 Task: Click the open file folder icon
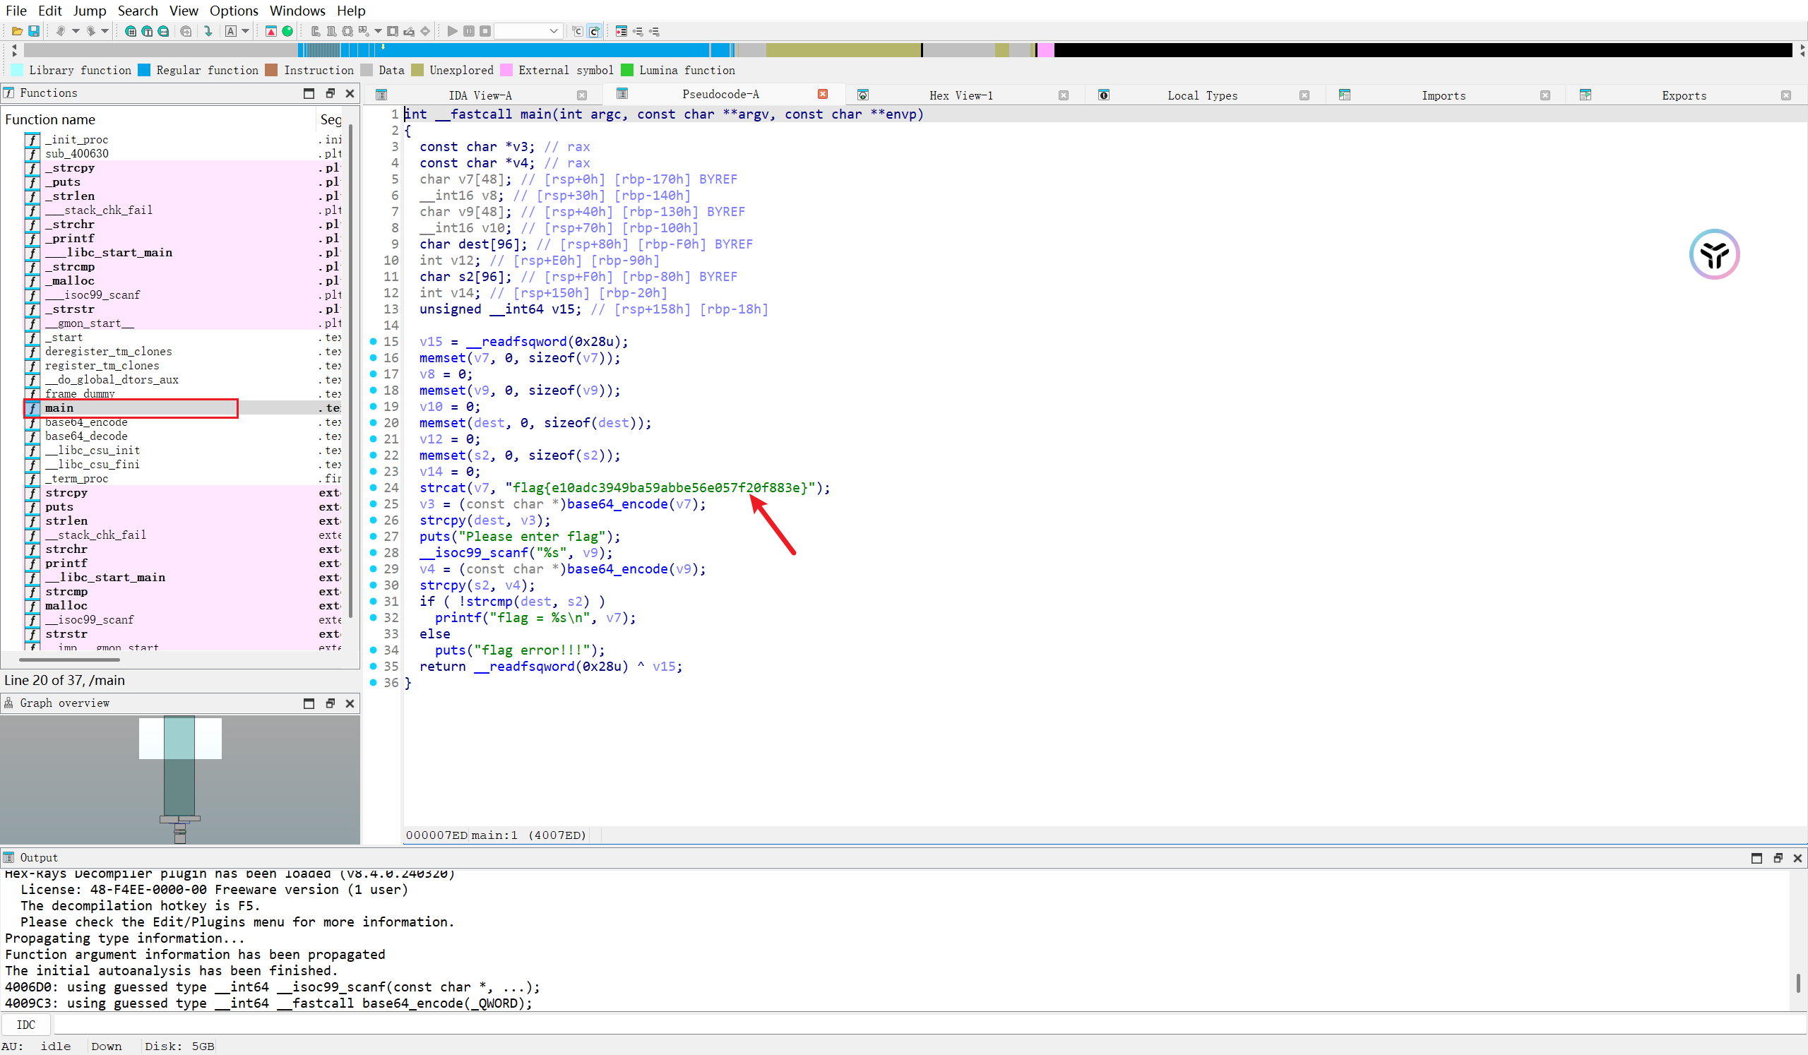(17, 31)
